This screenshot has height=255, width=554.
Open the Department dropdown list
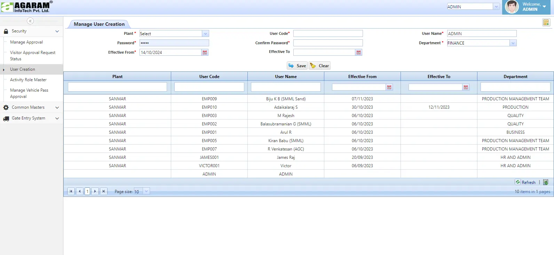coord(513,43)
